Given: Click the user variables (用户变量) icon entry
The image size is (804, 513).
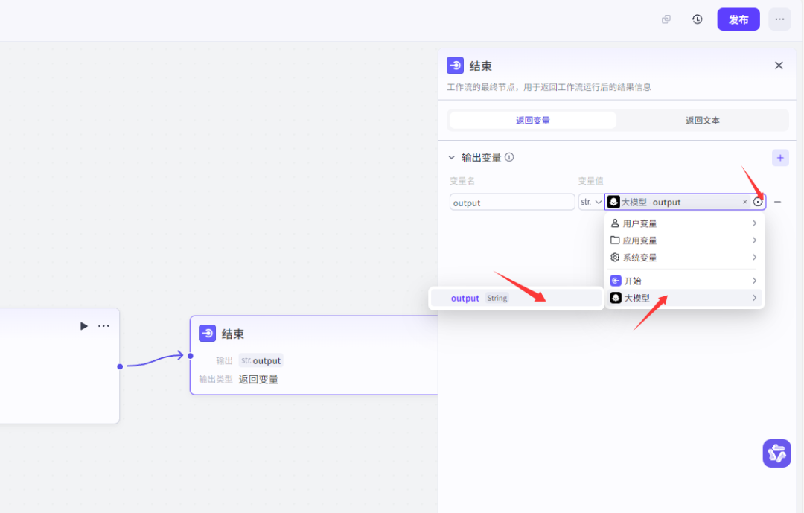Looking at the screenshot, I should pos(615,223).
